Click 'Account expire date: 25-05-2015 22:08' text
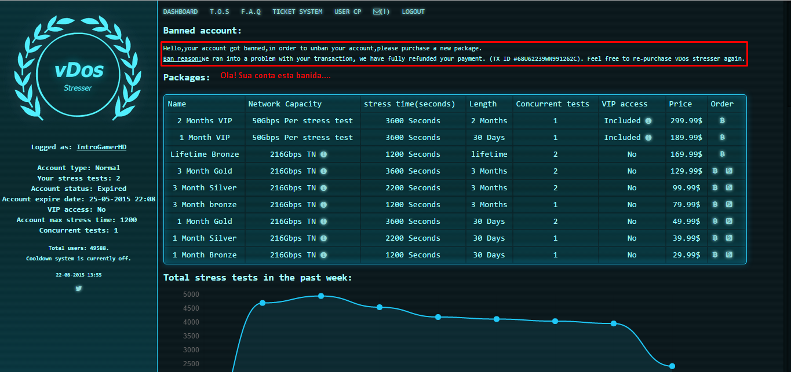791x372 pixels. [78, 199]
